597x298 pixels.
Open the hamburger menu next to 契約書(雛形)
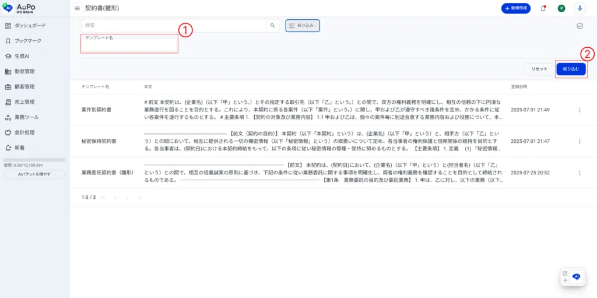click(78, 8)
